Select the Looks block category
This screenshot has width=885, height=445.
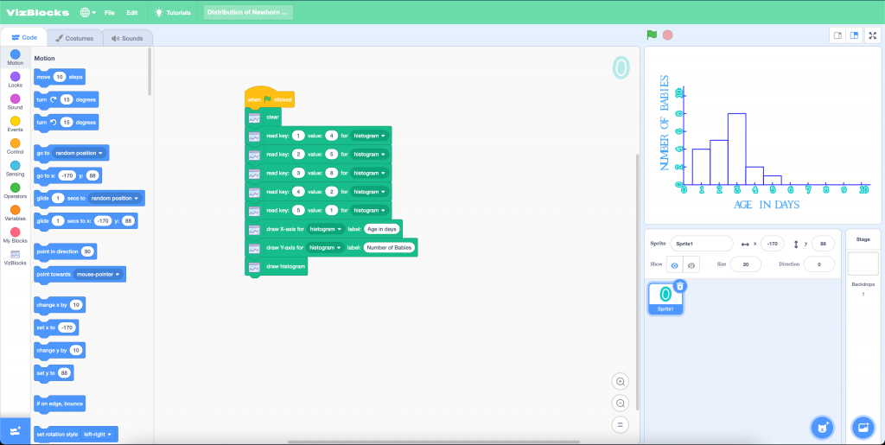click(16, 79)
